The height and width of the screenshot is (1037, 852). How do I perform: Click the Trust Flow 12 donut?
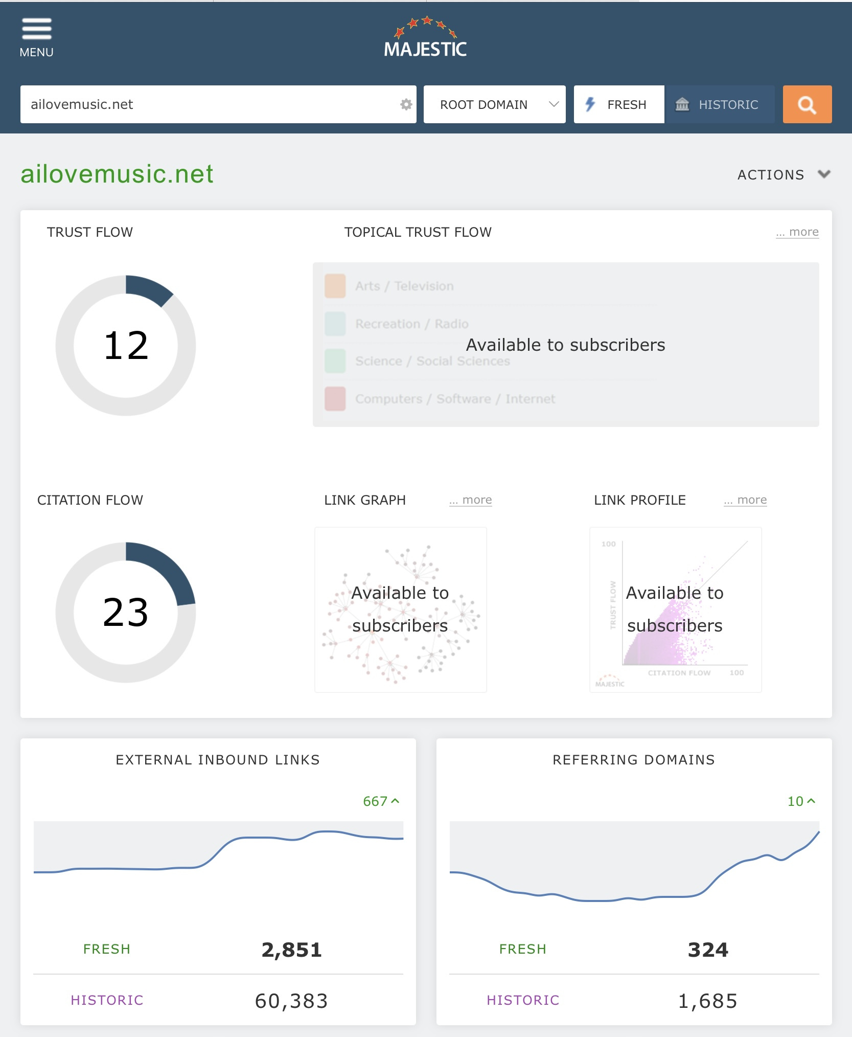pyautogui.click(x=126, y=345)
